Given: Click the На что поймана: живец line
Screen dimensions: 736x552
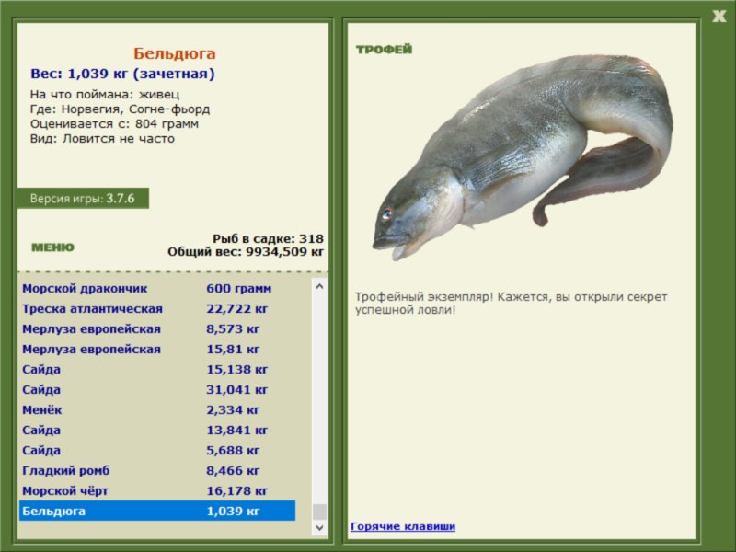Looking at the screenshot, I should [x=105, y=95].
